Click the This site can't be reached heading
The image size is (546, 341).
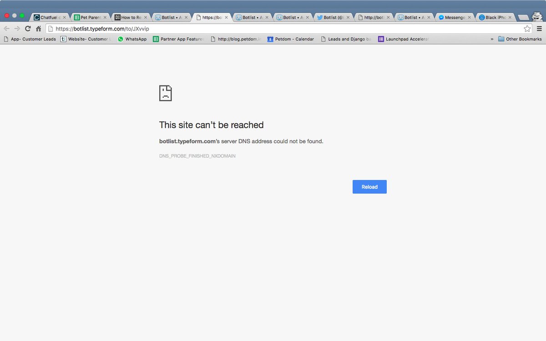pos(211,125)
